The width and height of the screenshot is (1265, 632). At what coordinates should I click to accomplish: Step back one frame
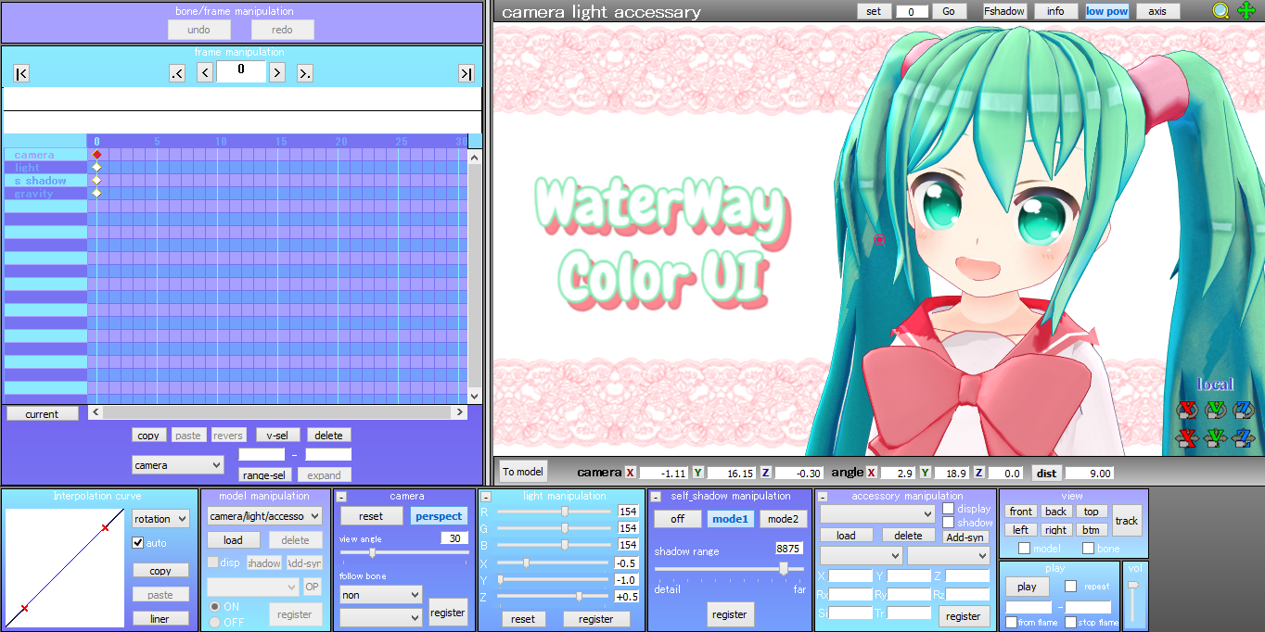point(205,73)
